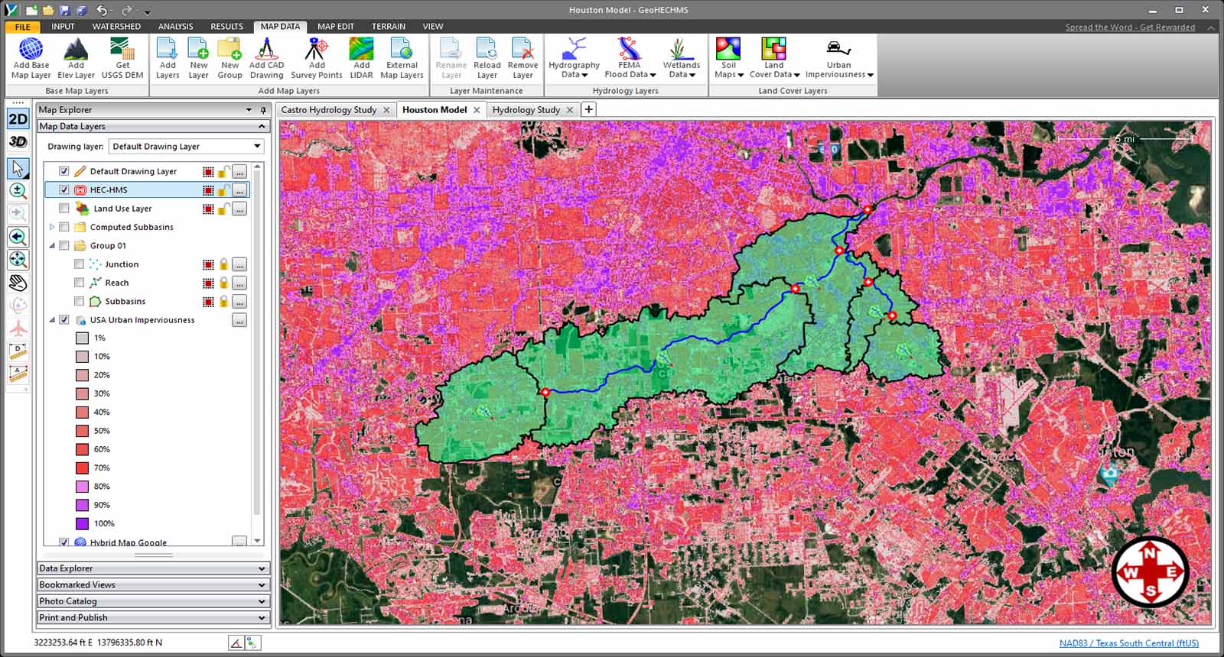This screenshot has width=1224, height=657.
Task: Click Spread the Word - Get Rewarded link
Action: point(1130,28)
